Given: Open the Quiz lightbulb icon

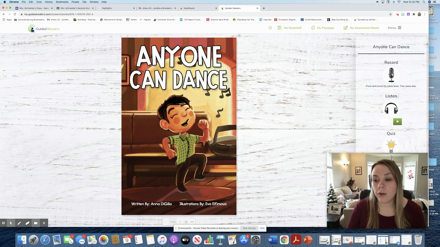Looking at the screenshot, I should (x=391, y=145).
